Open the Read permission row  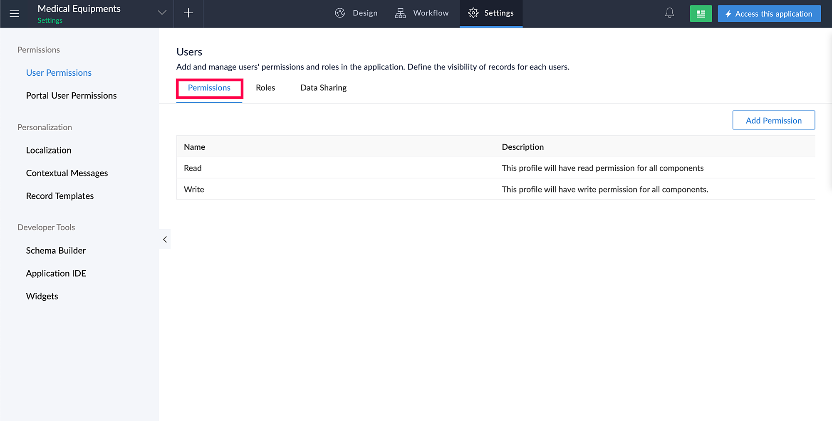[x=496, y=168]
